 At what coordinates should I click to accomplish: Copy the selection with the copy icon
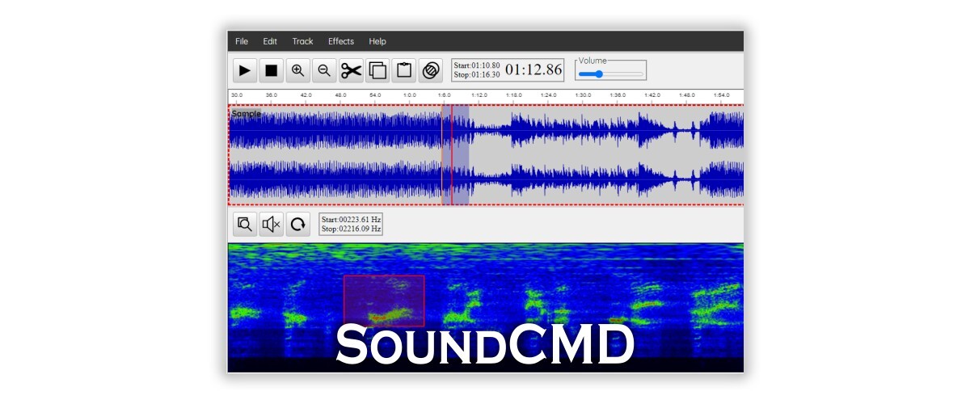pyautogui.click(x=377, y=70)
